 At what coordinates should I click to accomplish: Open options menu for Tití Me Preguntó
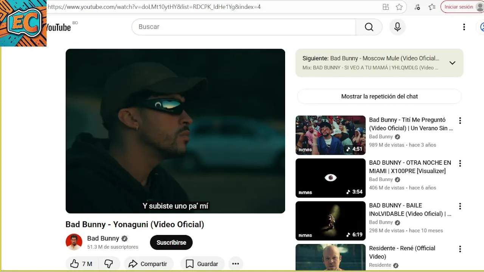[x=460, y=121]
